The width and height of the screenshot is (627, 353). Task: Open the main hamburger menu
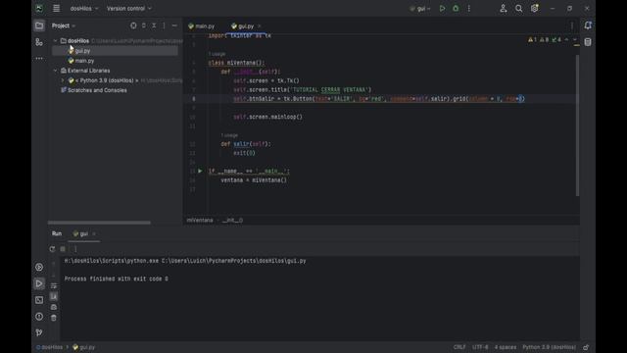[57, 9]
